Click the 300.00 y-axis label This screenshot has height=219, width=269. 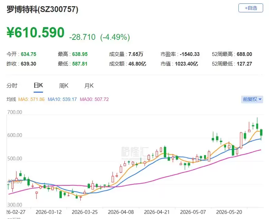(x=15, y=205)
